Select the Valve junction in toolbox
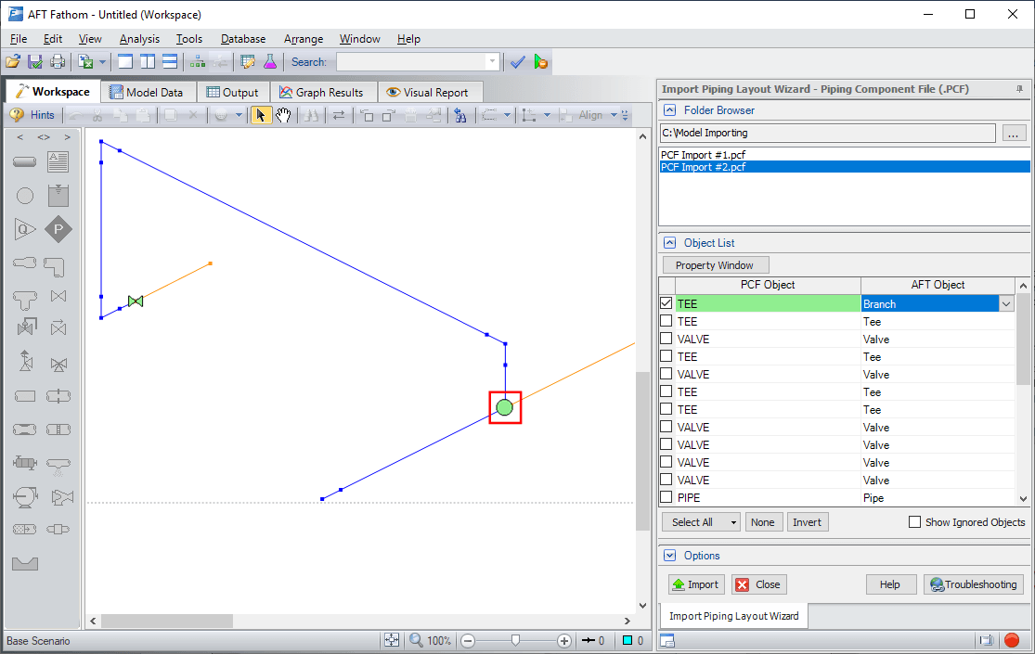This screenshot has width=1035, height=654. coord(58,296)
